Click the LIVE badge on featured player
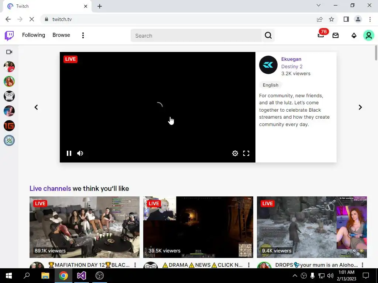 point(71,59)
